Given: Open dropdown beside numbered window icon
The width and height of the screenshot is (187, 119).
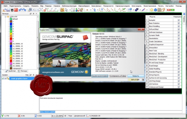Looking at the screenshot, I should (x=133, y=10).
